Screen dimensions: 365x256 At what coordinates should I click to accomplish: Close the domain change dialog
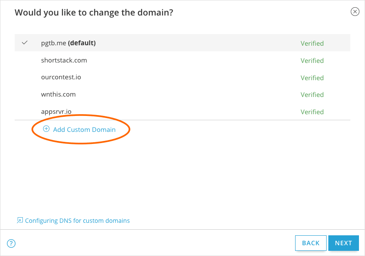(355, 12)
